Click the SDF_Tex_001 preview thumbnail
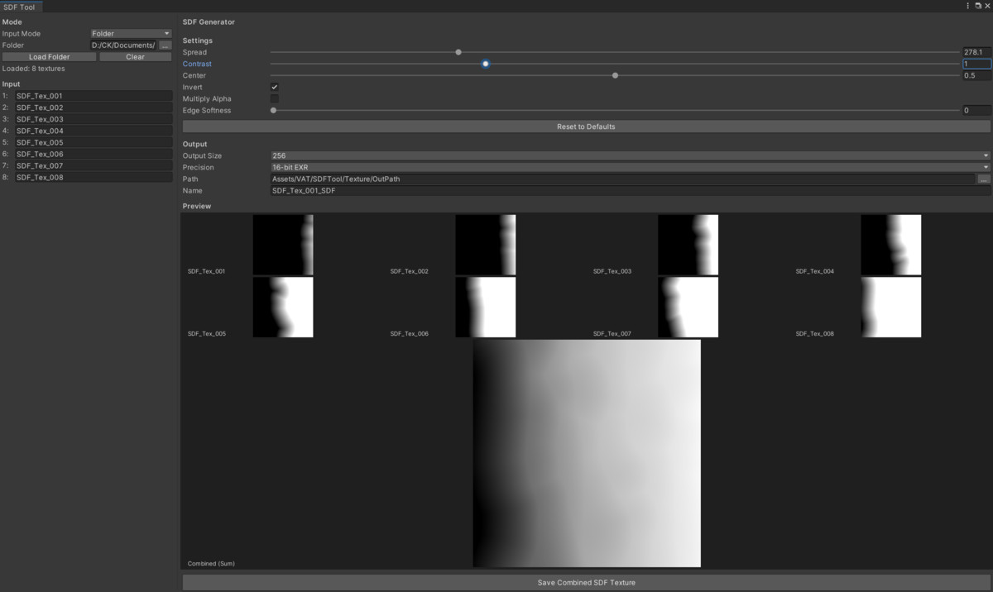The width and height of the screenshot is (993, 592). 283,245
